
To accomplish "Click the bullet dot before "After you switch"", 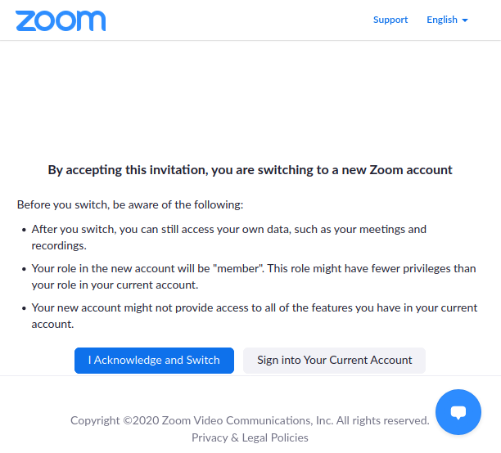I will [x=24, y=230].
